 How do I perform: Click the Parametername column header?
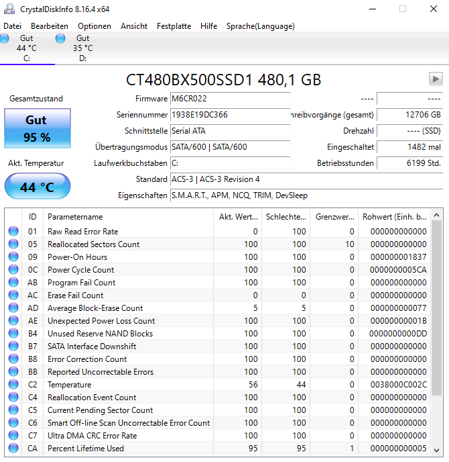pos(128,217)
